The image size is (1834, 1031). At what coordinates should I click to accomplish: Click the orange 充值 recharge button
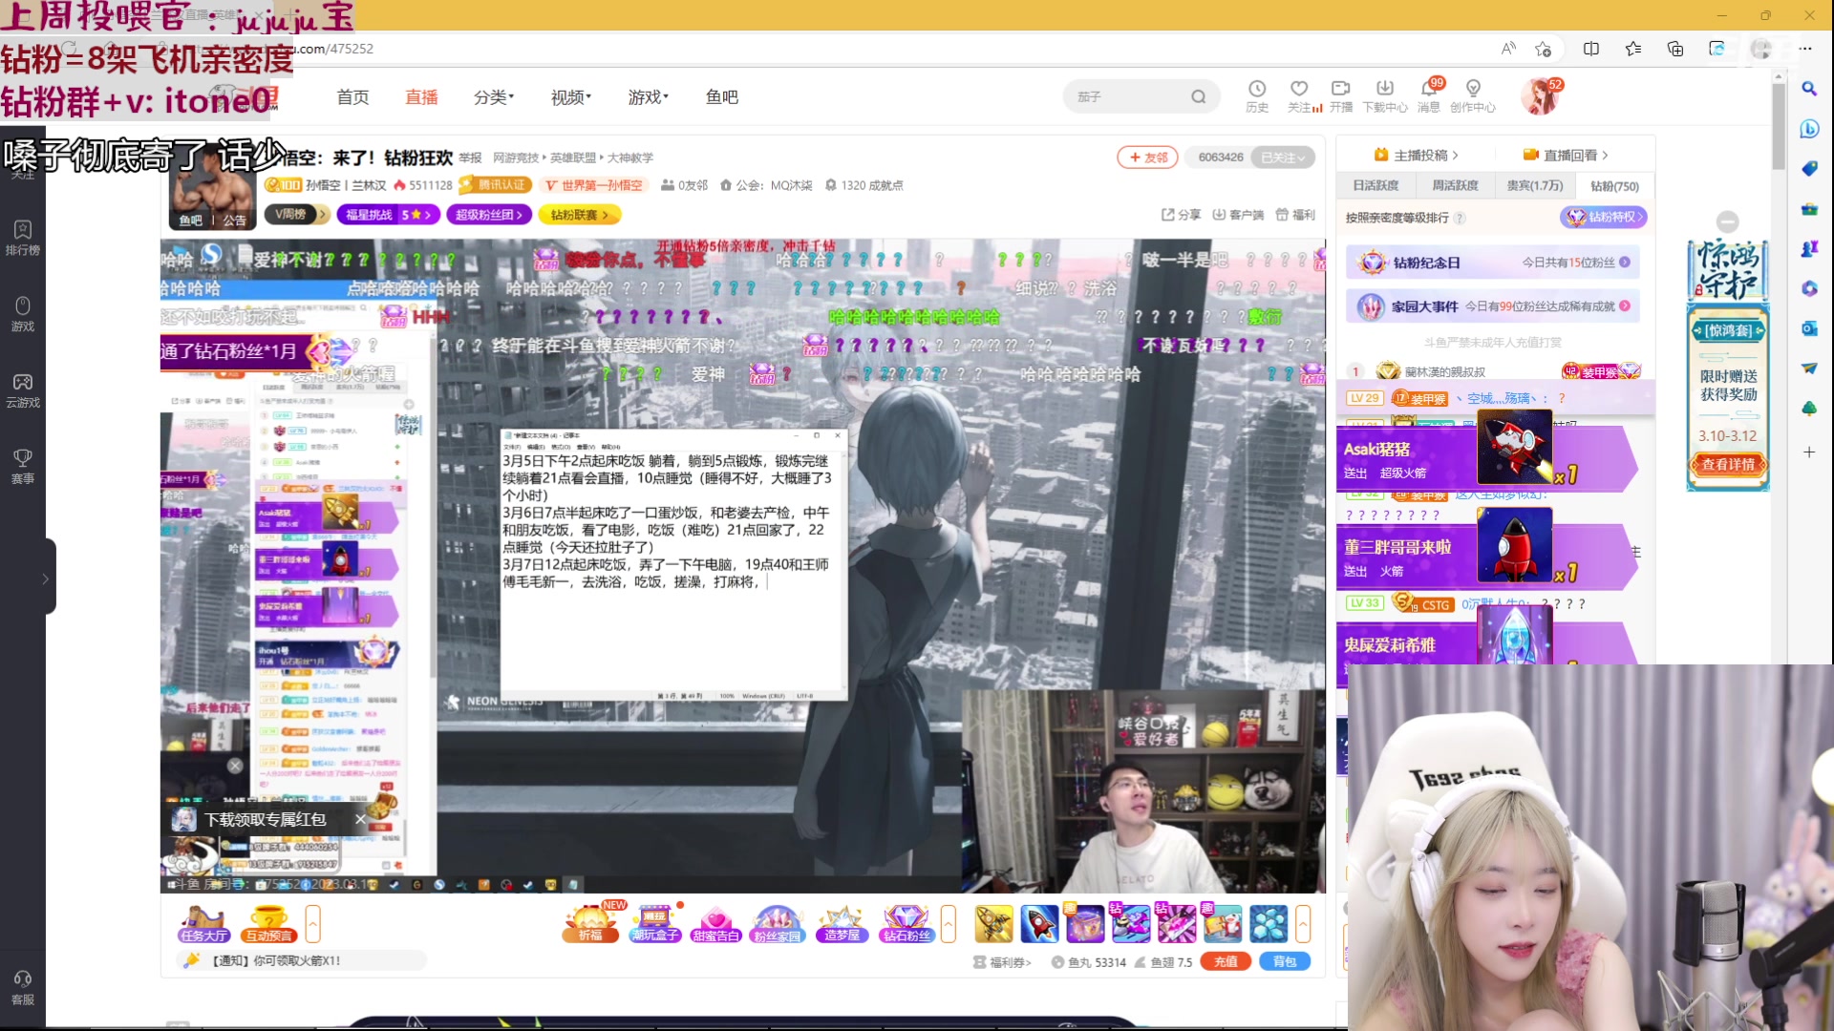(x=1226, y=961)
